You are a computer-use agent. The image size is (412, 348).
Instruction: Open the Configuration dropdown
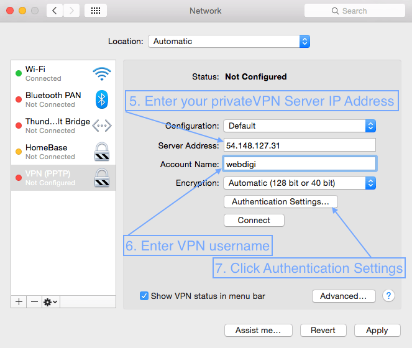[300, 126]
